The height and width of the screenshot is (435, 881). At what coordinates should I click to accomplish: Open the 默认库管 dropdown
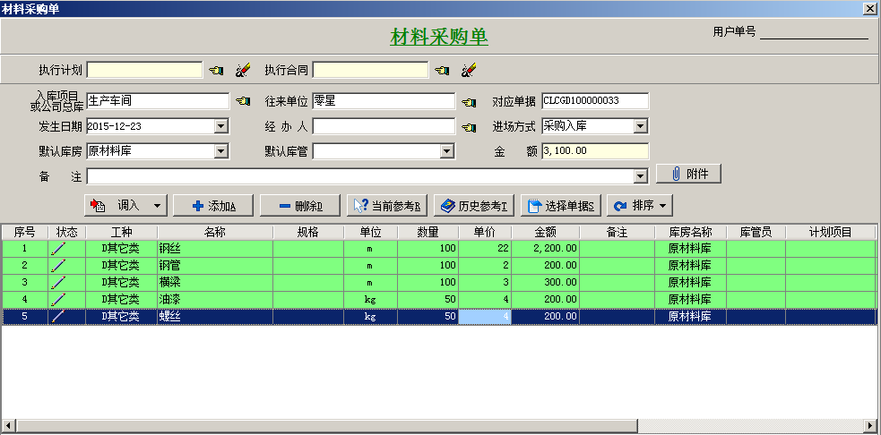click(447, 151)
